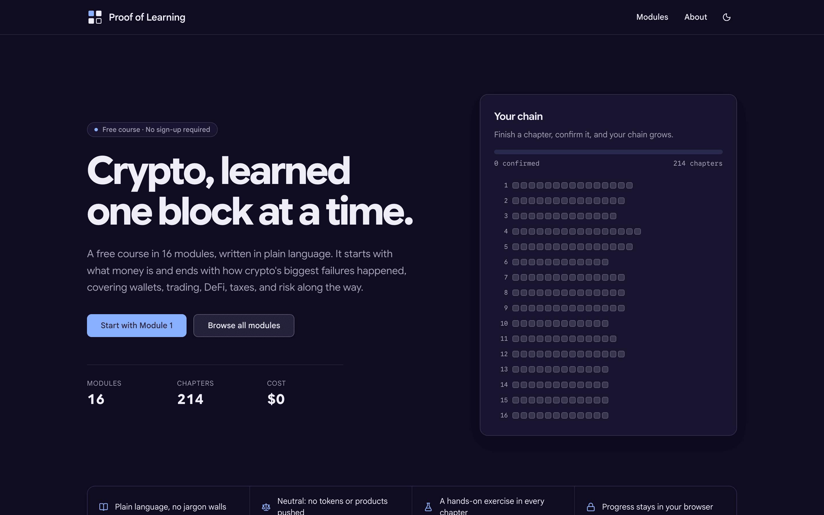Viewport: 824px width, 515px height.
Task: Click 'A hands-on exercise in every chapter' text
Action: point(492,506)
